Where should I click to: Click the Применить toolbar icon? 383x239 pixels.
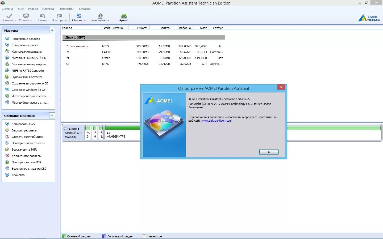9,17
